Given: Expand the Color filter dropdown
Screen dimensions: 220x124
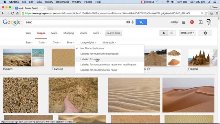Looking at the screenshot, I should (43, 42).
